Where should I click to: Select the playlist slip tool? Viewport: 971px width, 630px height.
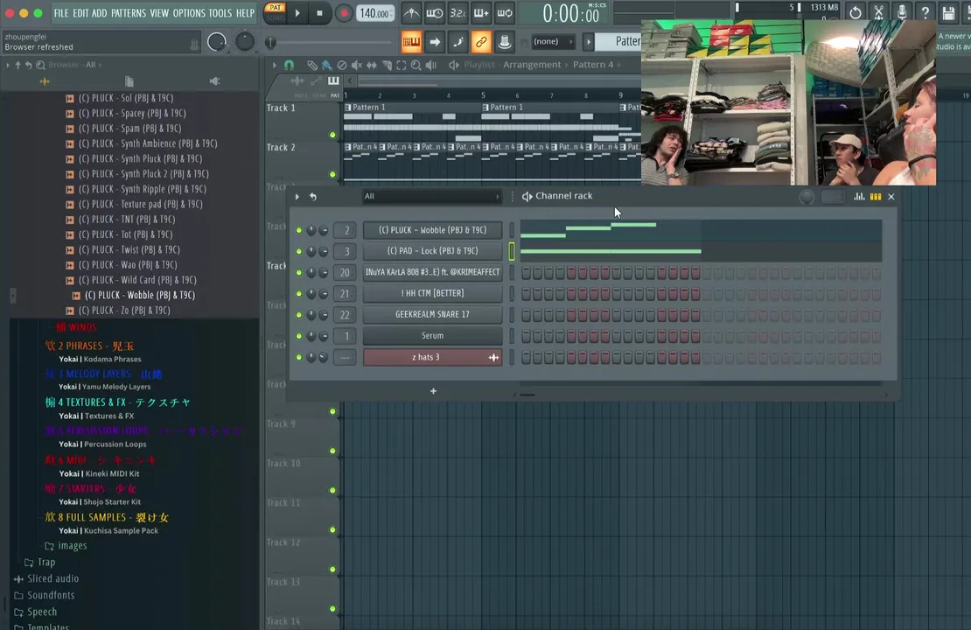(372, 65)
